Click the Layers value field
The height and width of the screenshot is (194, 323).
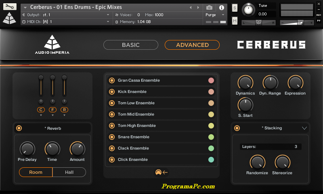[271, 147]
